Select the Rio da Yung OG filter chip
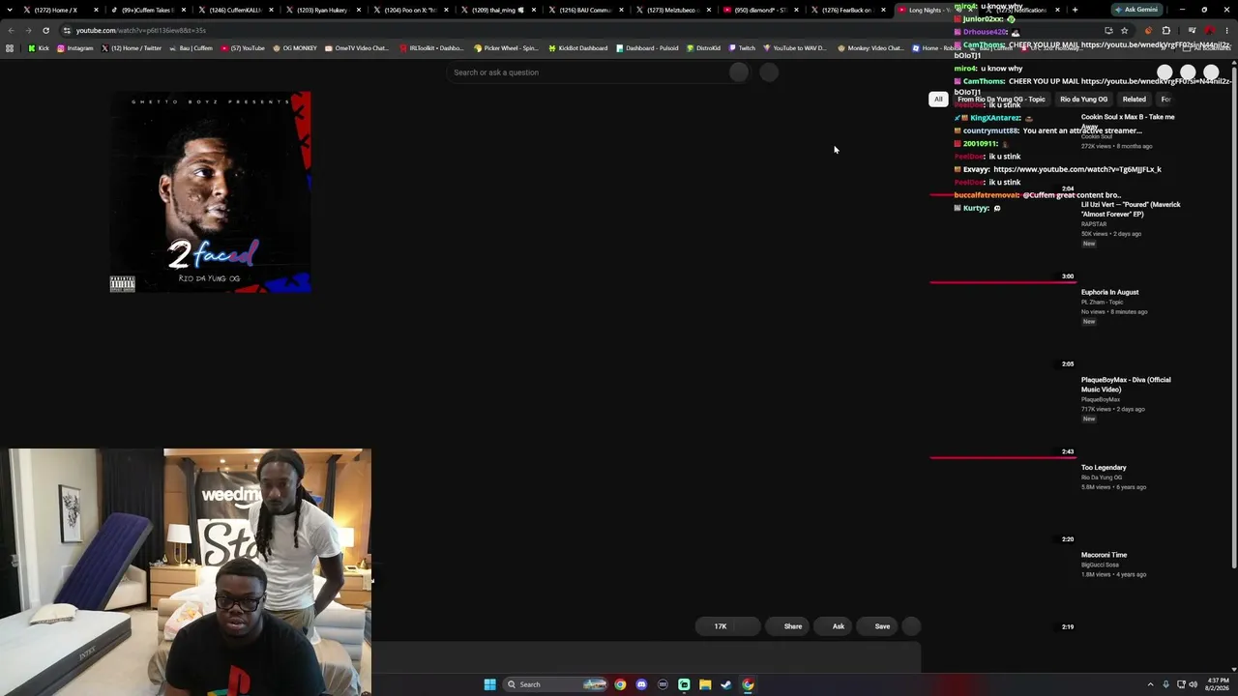The width and height of the screenshot is (1238, 696). pyautogui.click(x=1083, y=99)
